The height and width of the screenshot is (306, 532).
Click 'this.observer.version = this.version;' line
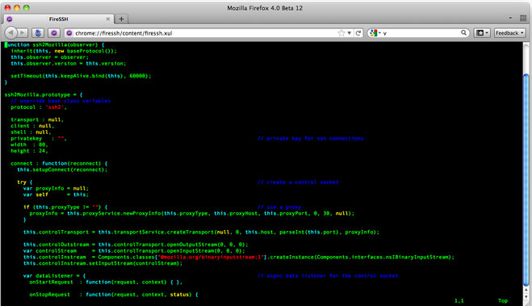click(x=68, y=64)
